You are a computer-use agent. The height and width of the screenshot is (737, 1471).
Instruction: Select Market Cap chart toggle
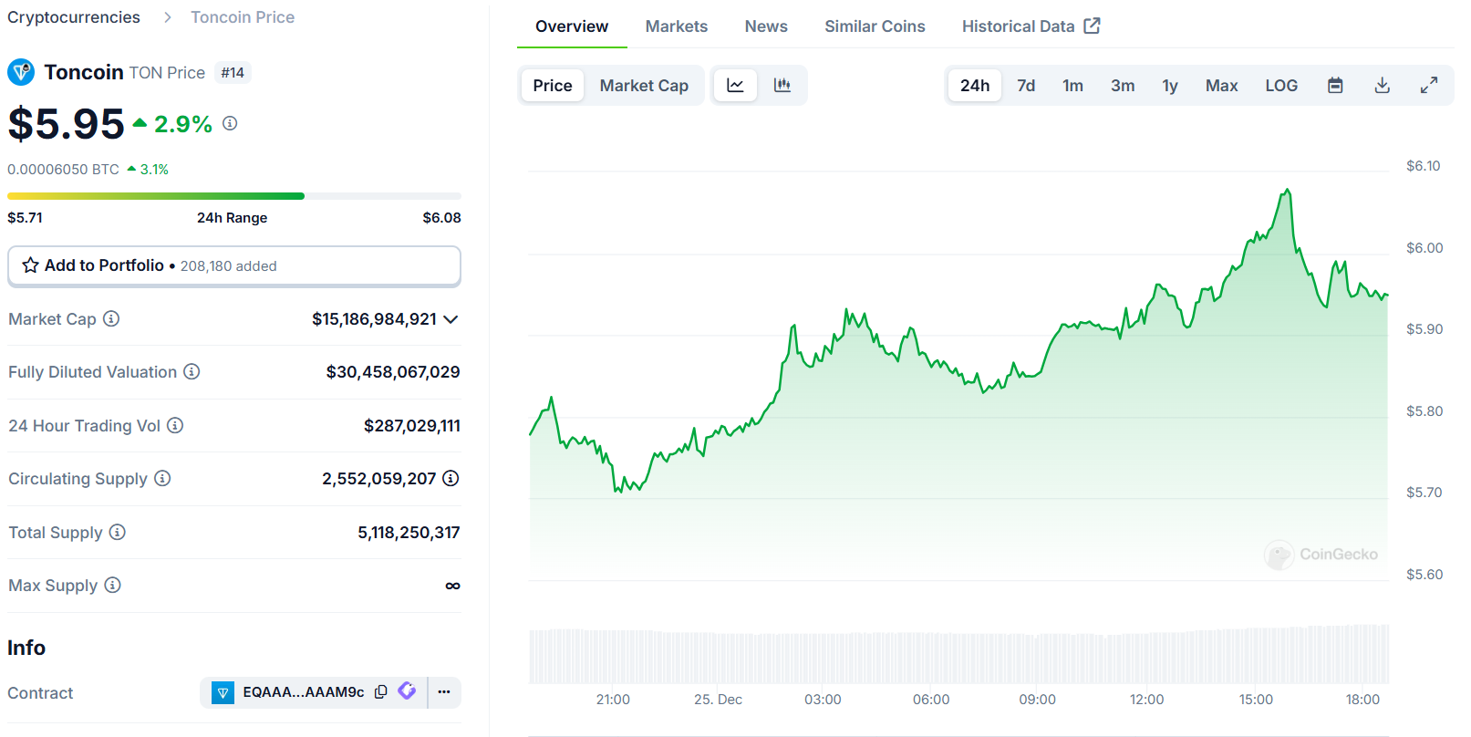(x=644, y=85)
